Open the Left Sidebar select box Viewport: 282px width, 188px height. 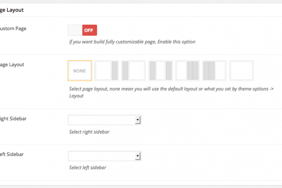coord(105,156)
